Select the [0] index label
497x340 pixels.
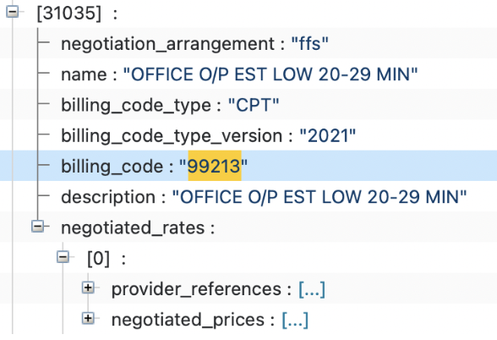coord(99,258)
